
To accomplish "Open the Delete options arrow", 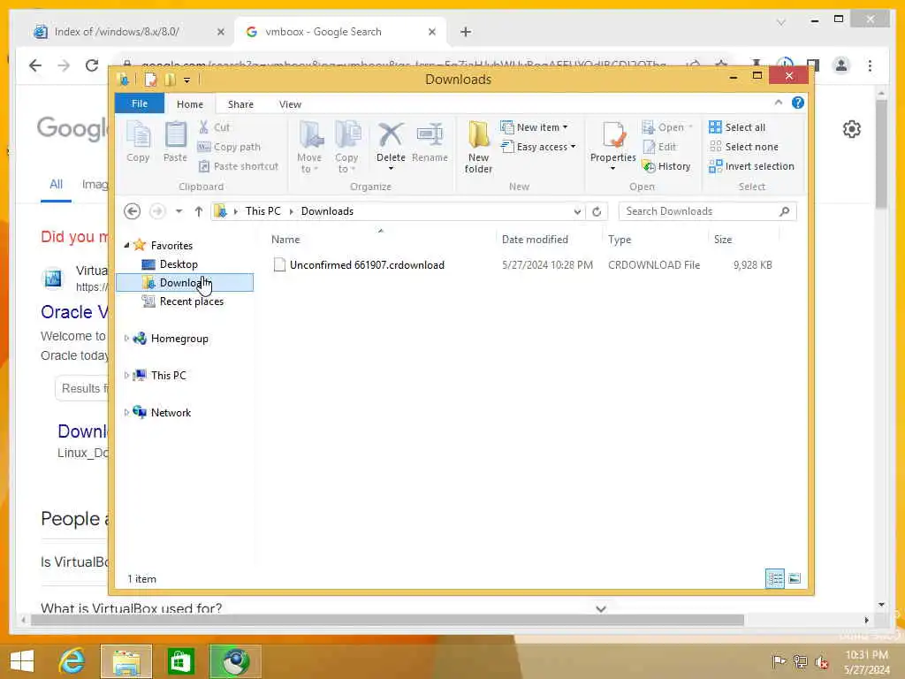I will coord(391,169).
